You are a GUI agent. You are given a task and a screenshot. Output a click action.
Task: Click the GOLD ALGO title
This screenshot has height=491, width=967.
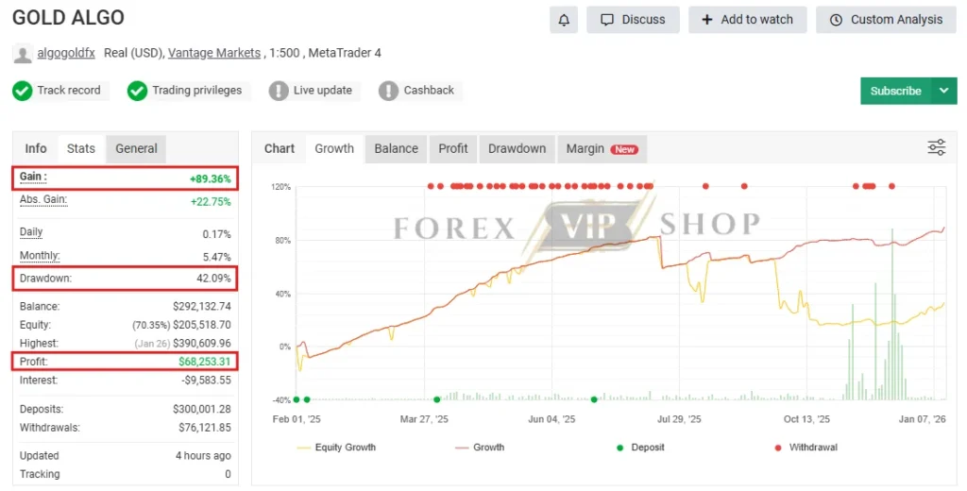pyautogui.click(x=68, y=17)
